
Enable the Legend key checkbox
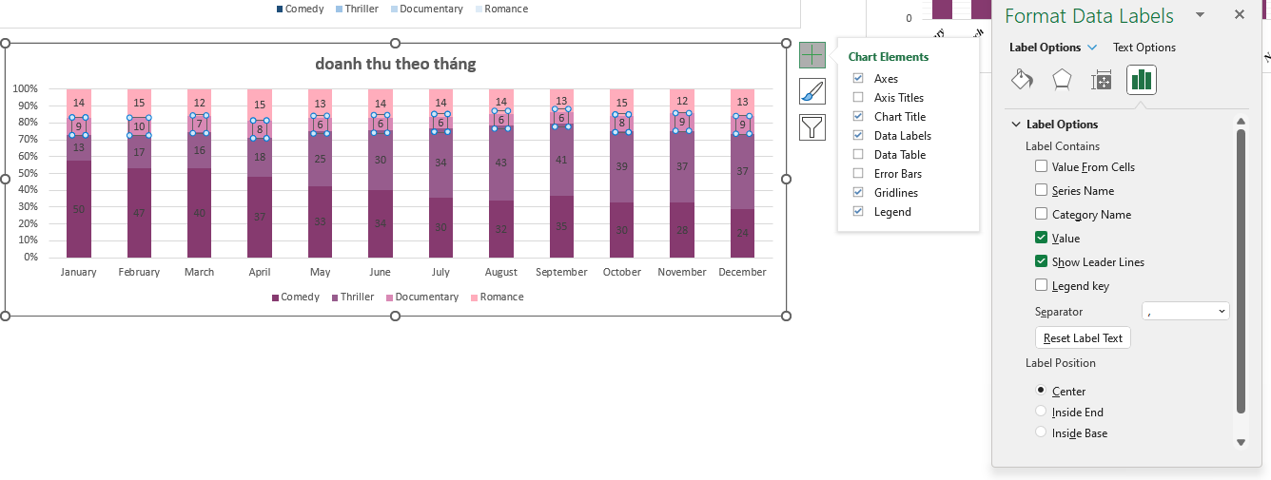(x=1042, y=286)
